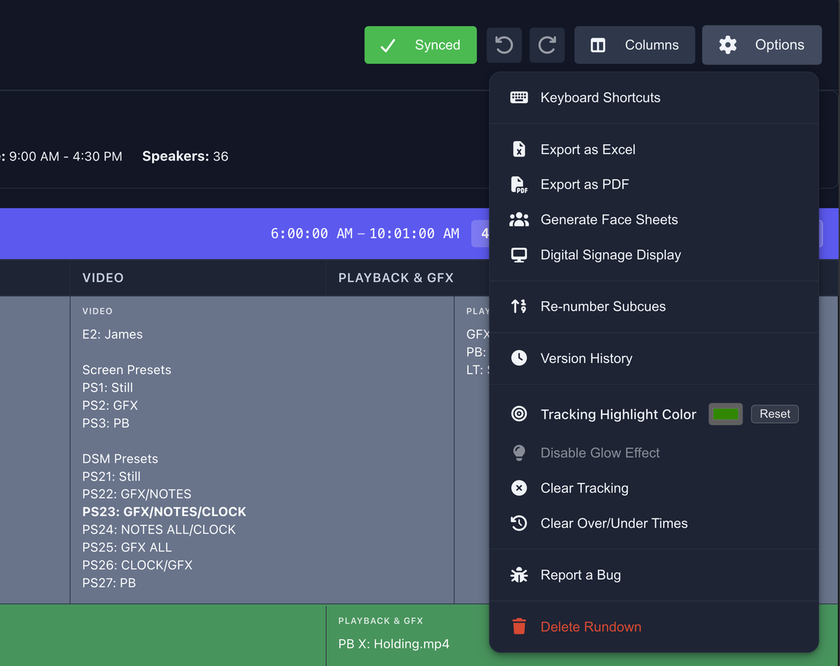The height and width of the screenshot is (666, 840).
Task: Open Digital Signage Display
Action: (x=654, y=255)
